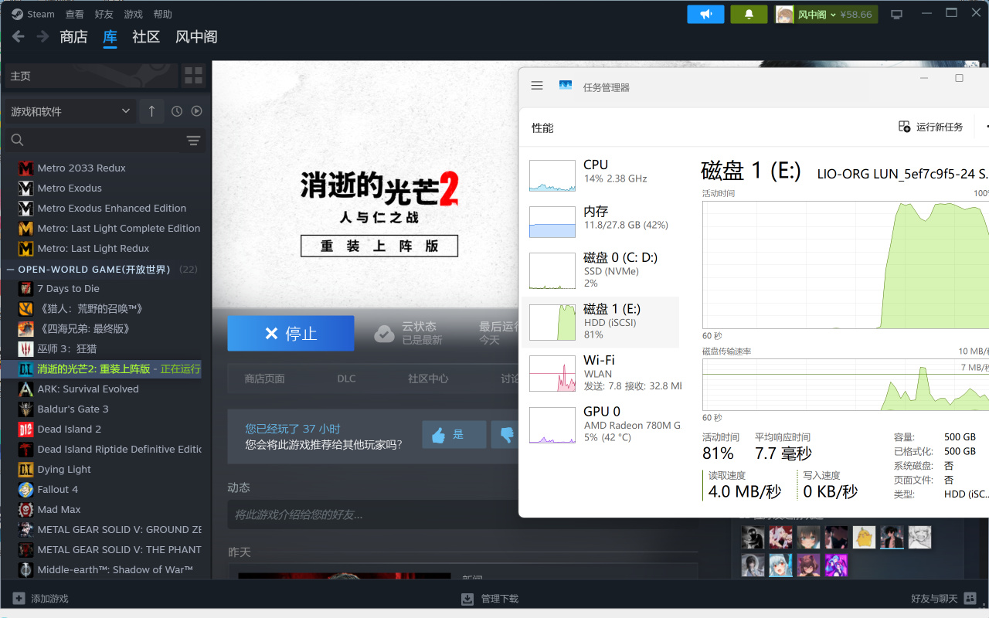Screen dimensions: 989x618
Task: Select the 7 Days to Die game icon
Action: point(25,288)
